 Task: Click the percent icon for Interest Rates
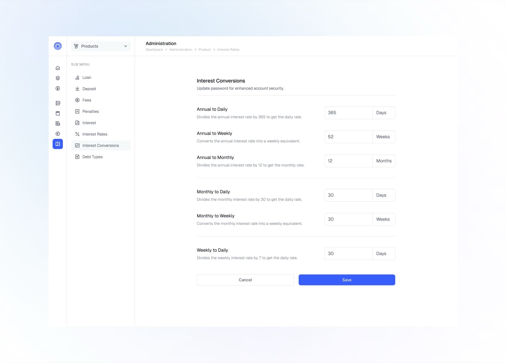coord(77,134)
